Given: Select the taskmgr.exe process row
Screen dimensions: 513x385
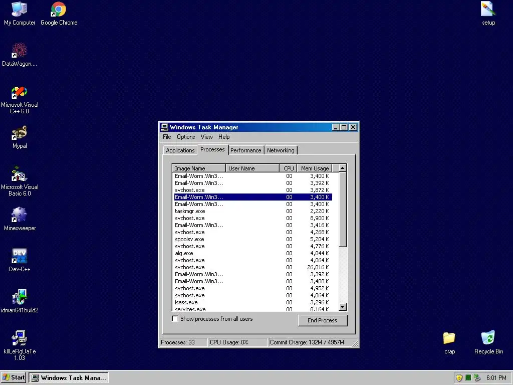Looking at the screenshot, I should coord(252,211).
